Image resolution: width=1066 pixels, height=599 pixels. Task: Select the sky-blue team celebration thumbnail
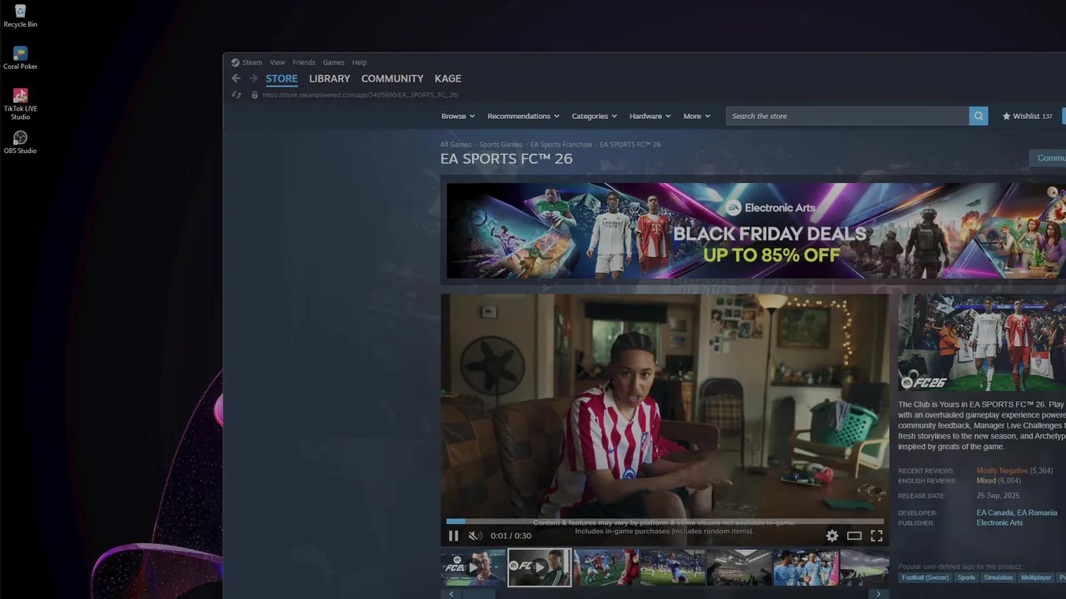(805, 567)
